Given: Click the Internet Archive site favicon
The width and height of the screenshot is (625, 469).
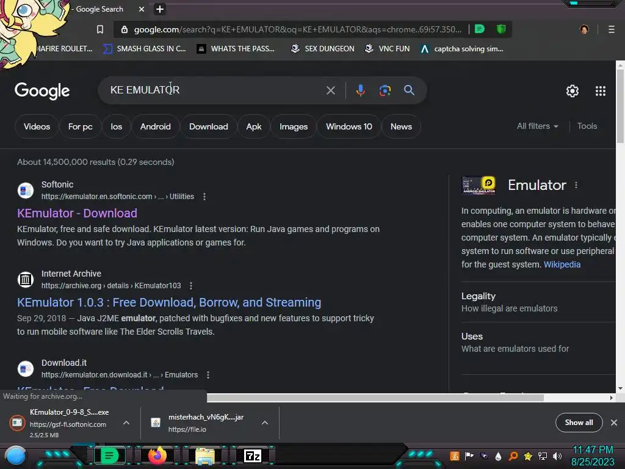Looking at the screenshot, I should tap(26, 280).
